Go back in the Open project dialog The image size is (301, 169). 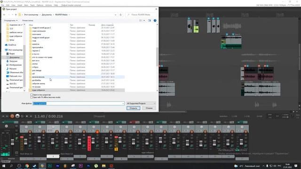tap(4, 15)
